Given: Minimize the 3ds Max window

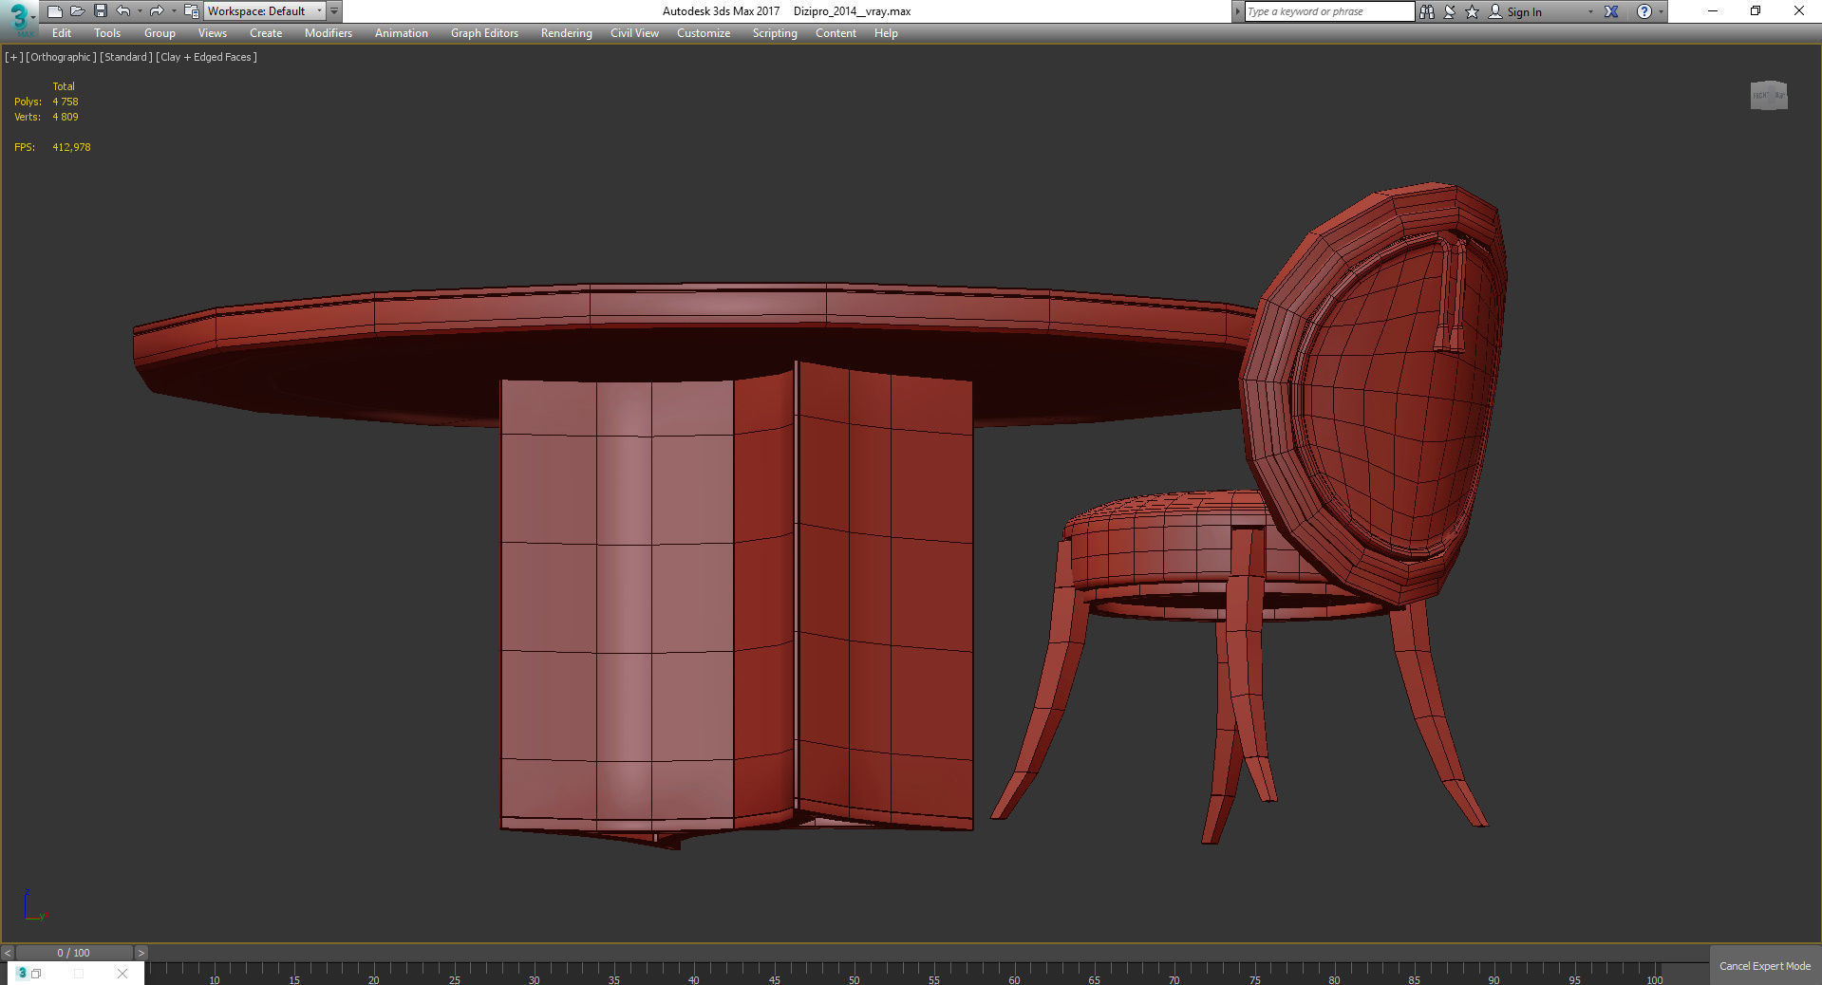Looking at the screenshot, I should (x=1713, y=11).
